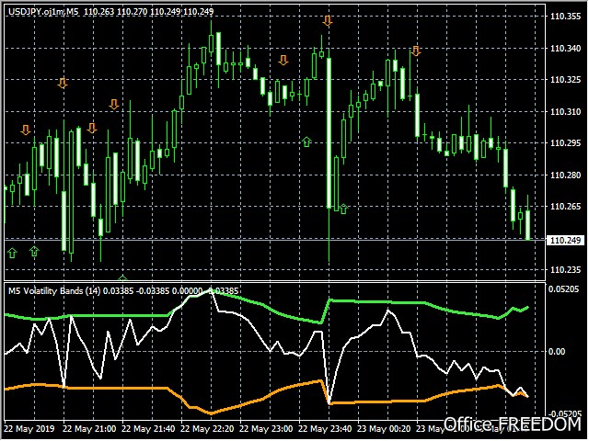Viewport: 589px width, 441px height.
Task: Click the 110.325 price scale label
Action: pyautogui.click(x=565, y=80)
